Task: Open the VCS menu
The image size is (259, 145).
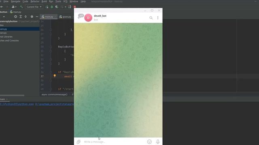Action: pos(65,1)
